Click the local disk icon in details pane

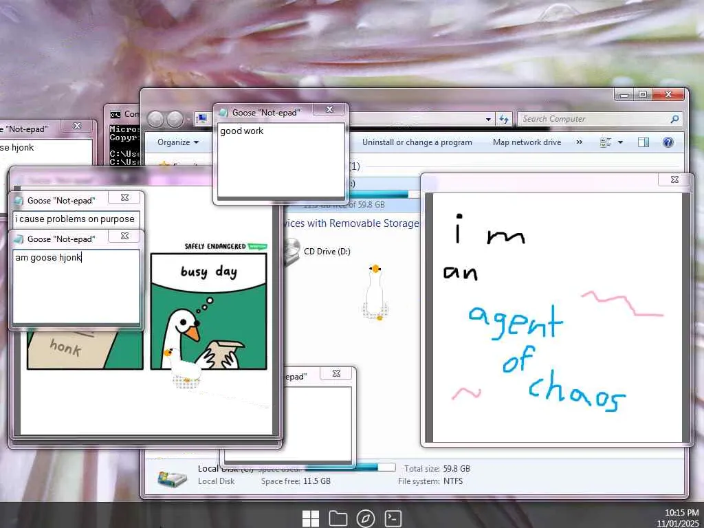tap(173, 478)
